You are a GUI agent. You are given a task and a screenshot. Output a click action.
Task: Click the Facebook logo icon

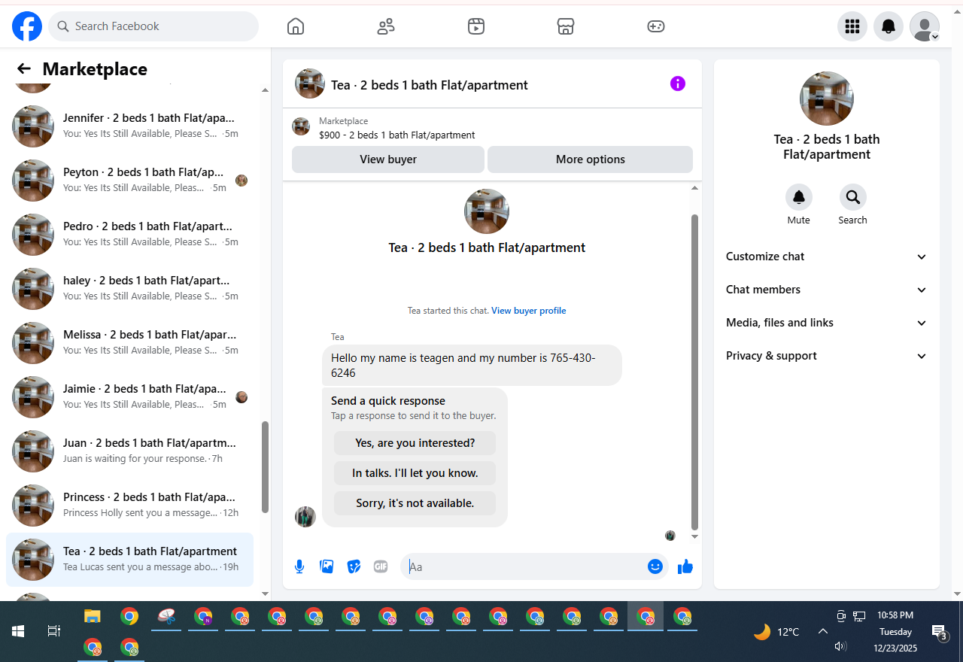click(27, 26)
